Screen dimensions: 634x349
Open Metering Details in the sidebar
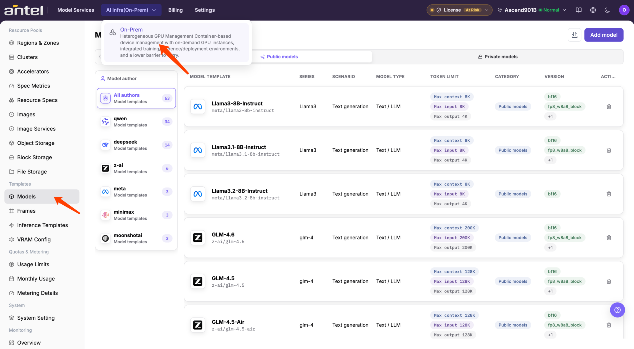pos(42,293)
